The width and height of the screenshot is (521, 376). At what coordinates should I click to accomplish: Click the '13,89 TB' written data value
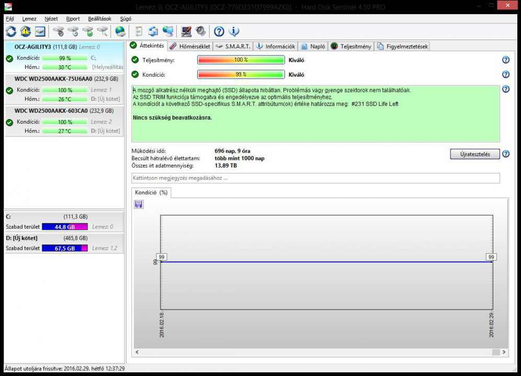click(x=225, y=166)
